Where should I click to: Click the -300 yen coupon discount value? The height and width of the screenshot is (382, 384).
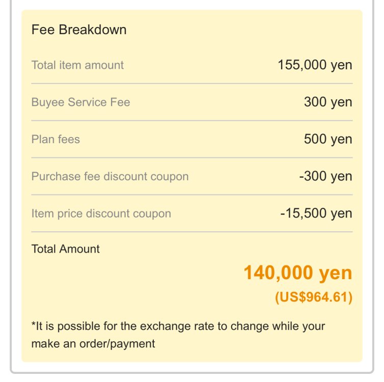click(x=325, y=177)
